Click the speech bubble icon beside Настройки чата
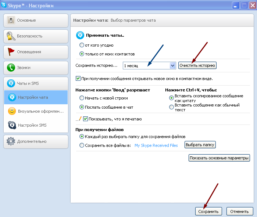Viewport: 257px width, 217px height. coord(12,97)
